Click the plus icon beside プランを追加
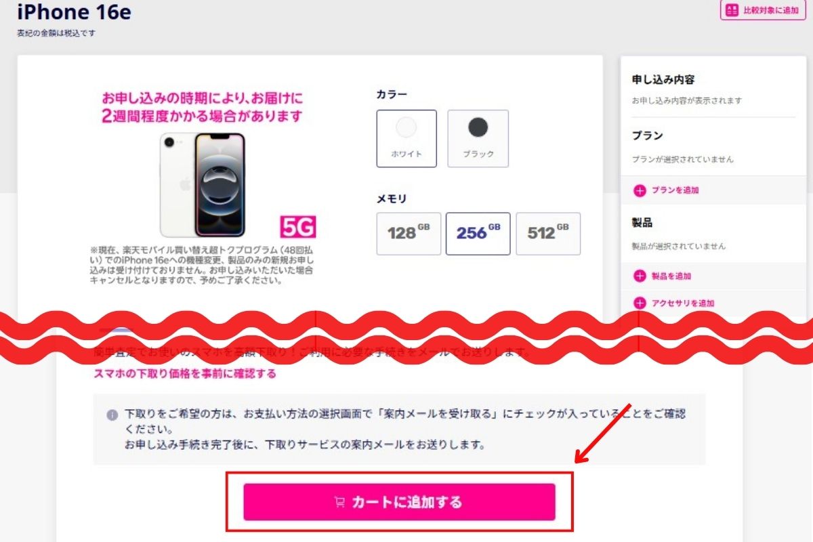The height and width of the screenshot is (542, 813). coord(640,190)
